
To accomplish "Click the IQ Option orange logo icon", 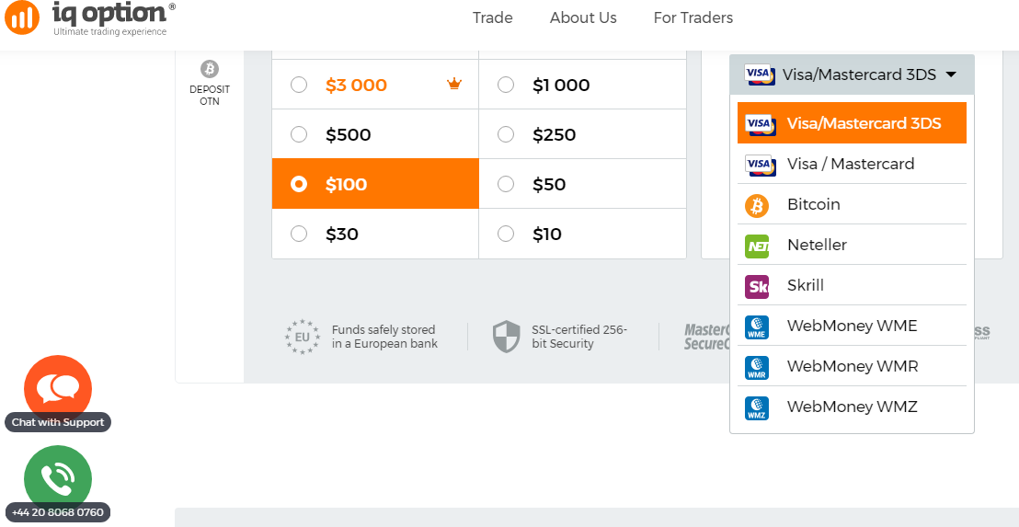I will (22, 17).
